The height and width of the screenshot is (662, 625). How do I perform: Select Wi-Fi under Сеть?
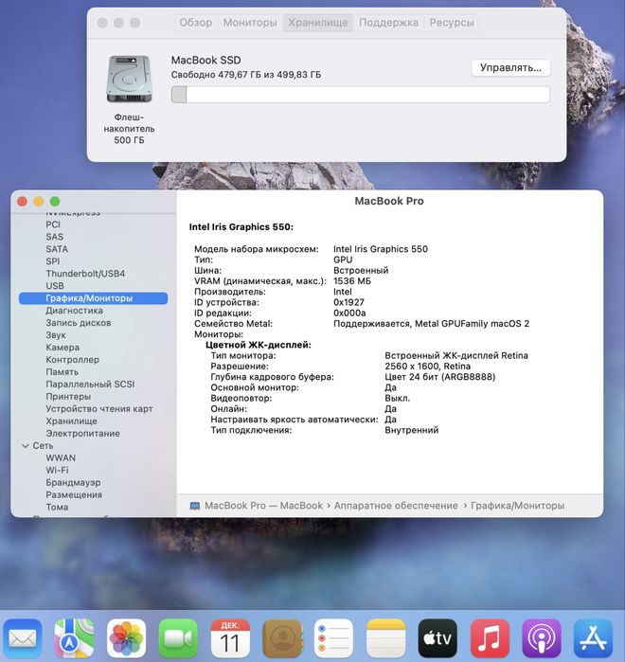(x=57, y=470)
